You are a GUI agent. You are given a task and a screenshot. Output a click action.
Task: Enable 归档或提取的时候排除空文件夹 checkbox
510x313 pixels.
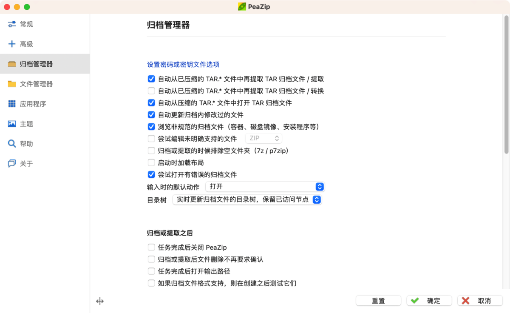point(151,150)
